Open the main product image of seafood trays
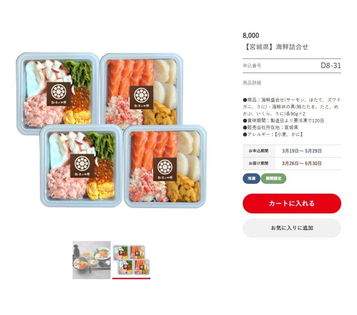Viewport: 357px width, 315px height. [111, 130]
